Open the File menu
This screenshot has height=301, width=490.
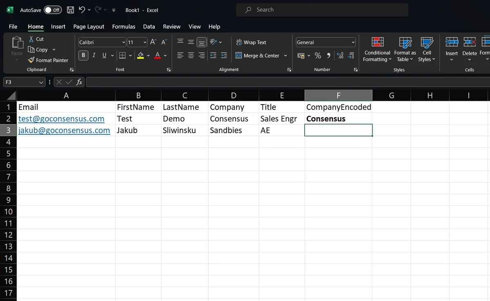pos(13,27)
